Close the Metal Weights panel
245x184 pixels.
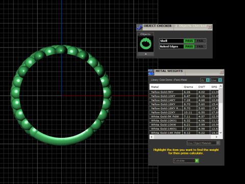click(x=222, y=72)
